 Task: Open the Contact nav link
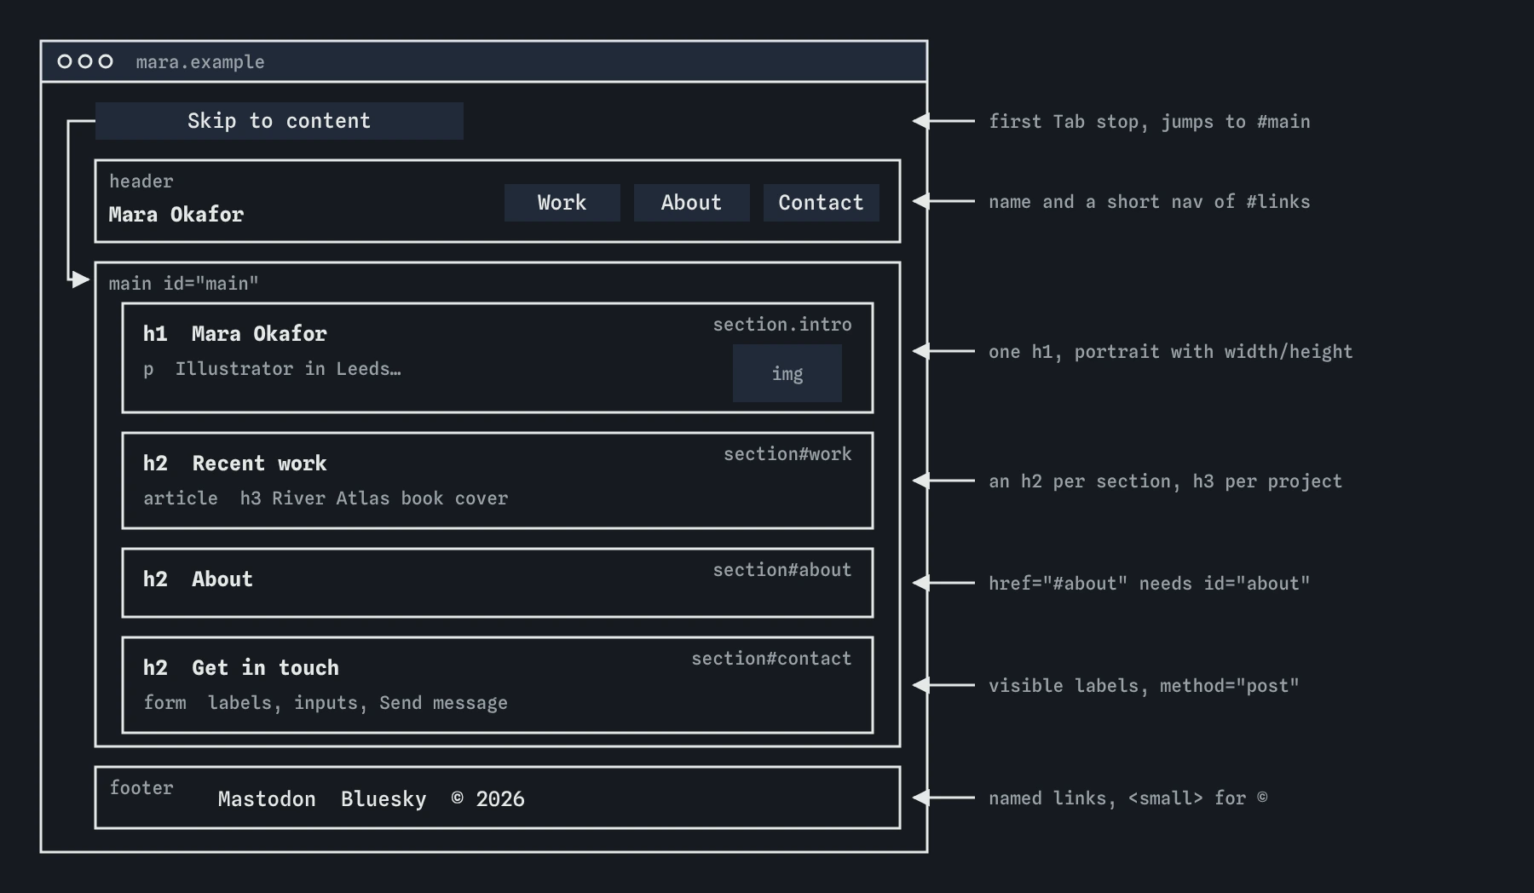[822, 203]
